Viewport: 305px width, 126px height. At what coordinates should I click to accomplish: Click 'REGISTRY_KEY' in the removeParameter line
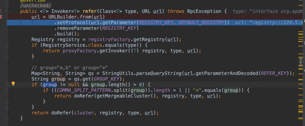(119, 28)
